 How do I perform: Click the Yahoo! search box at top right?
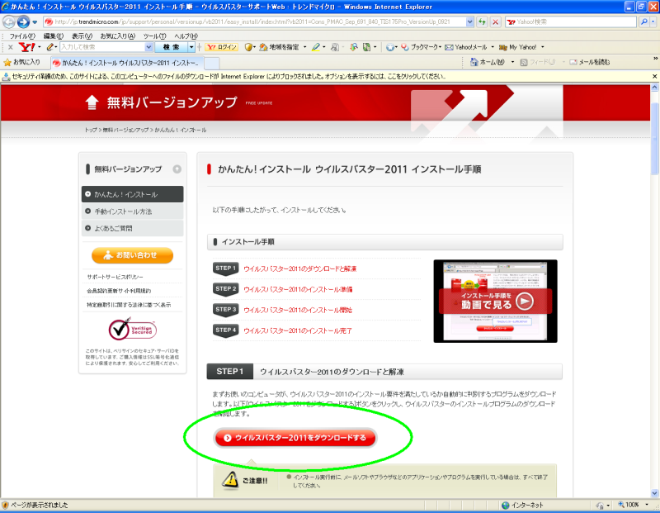click(571, 21)
